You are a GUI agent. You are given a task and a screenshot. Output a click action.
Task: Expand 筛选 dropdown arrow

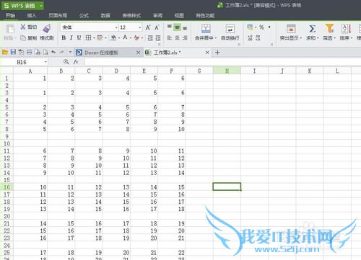tap(335, 38)
